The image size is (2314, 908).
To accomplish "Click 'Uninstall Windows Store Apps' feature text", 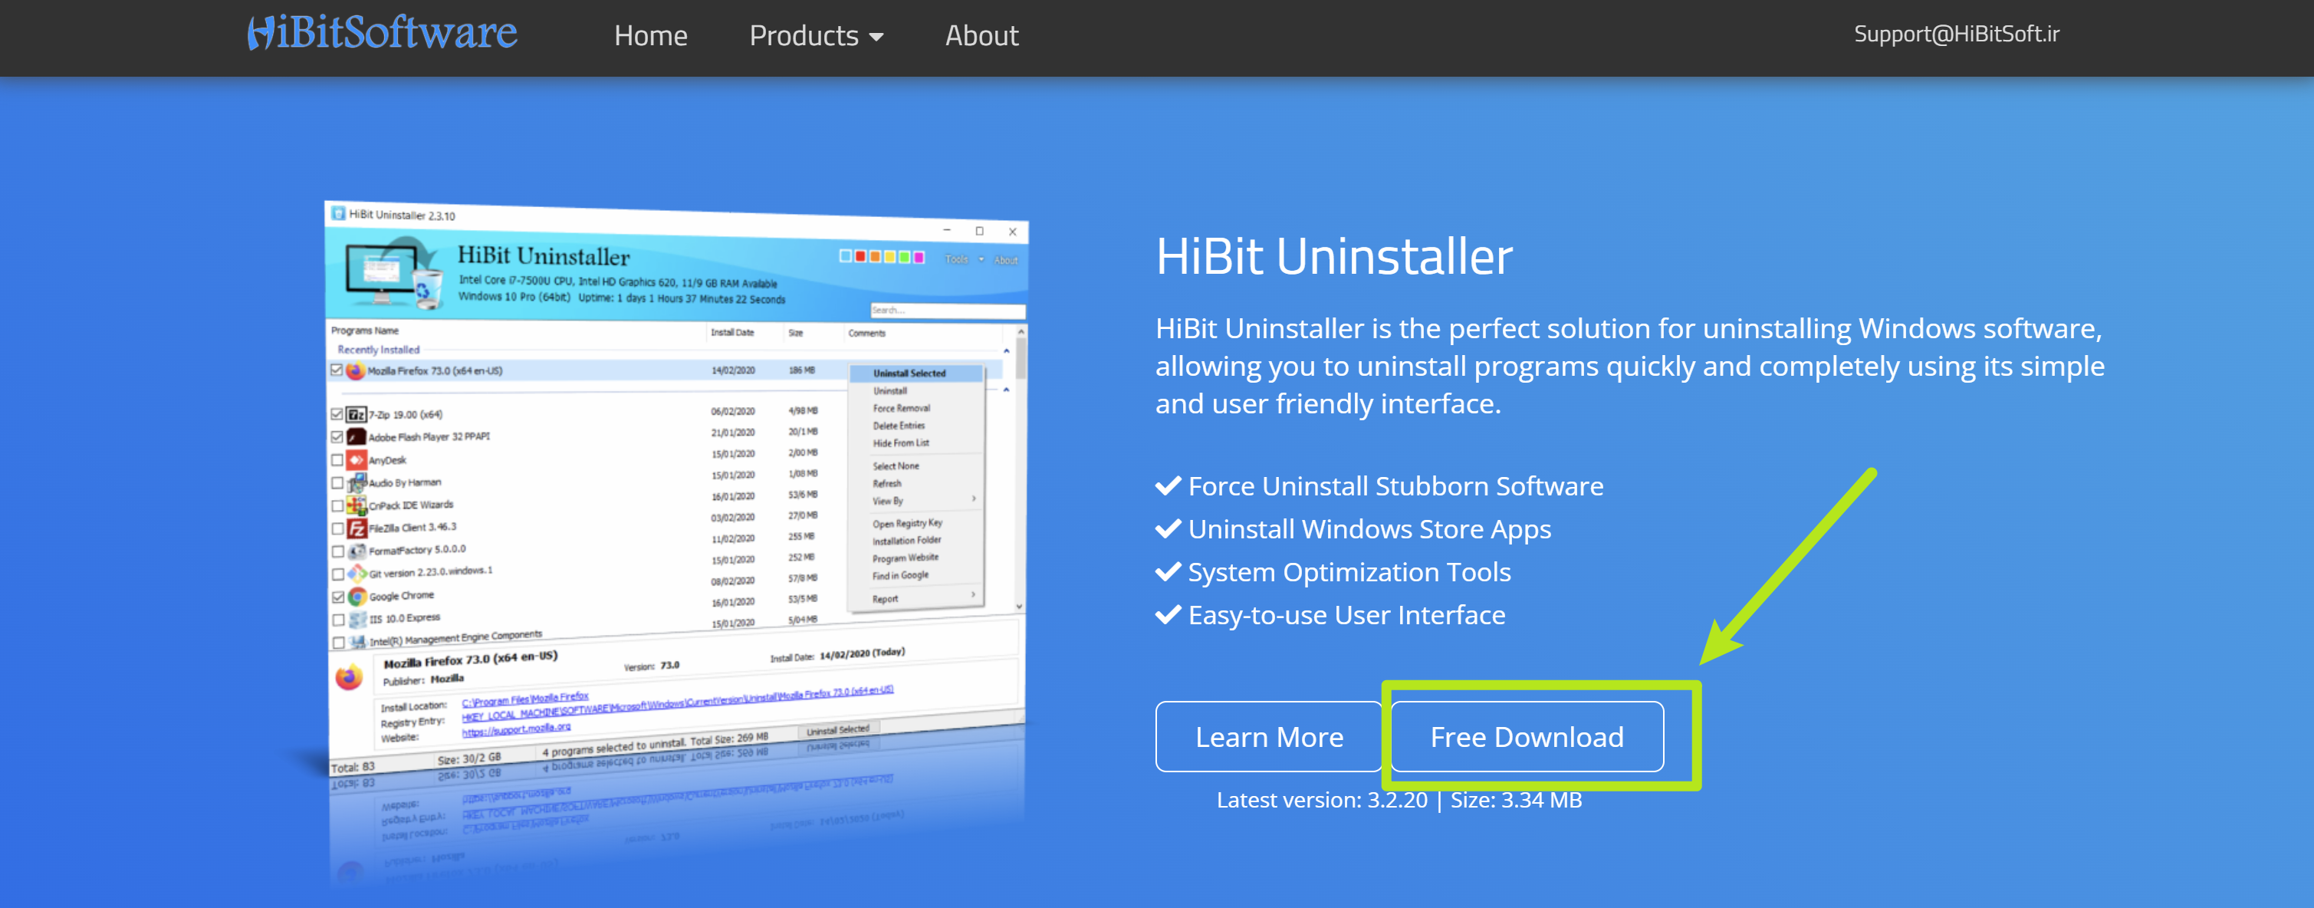I will pos(1369,529).
